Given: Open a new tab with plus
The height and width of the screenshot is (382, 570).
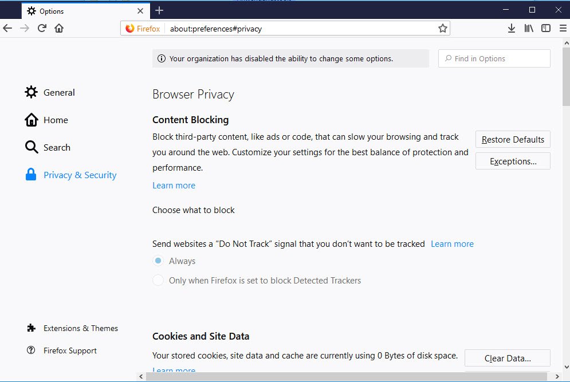Looking at the screenshot, I should tap(159, 10).
